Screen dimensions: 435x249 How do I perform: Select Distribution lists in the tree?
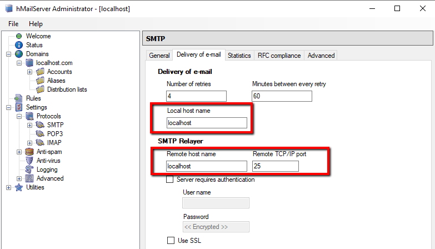pyautogui.click(x=67, y=89)
